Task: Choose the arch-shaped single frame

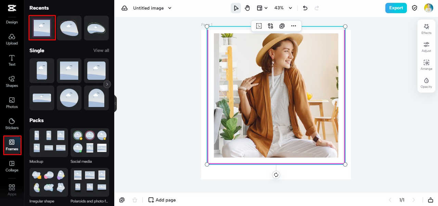Action: [96, 98]
